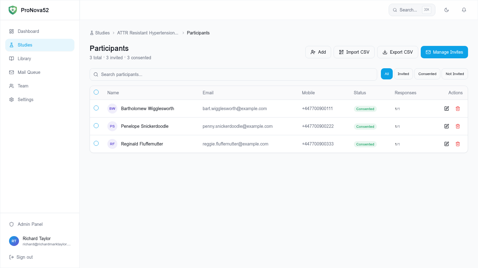Open notifications bell icon
This screenshot has width=478, height=268.
point(464,10)
